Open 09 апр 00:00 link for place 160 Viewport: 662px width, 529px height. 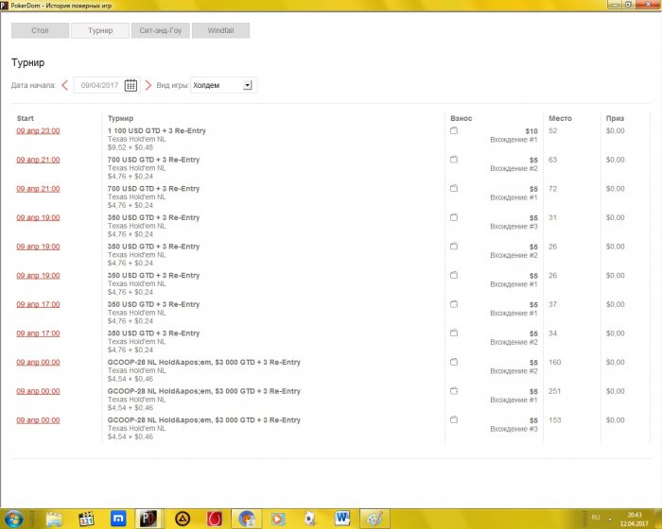(38, 362)
